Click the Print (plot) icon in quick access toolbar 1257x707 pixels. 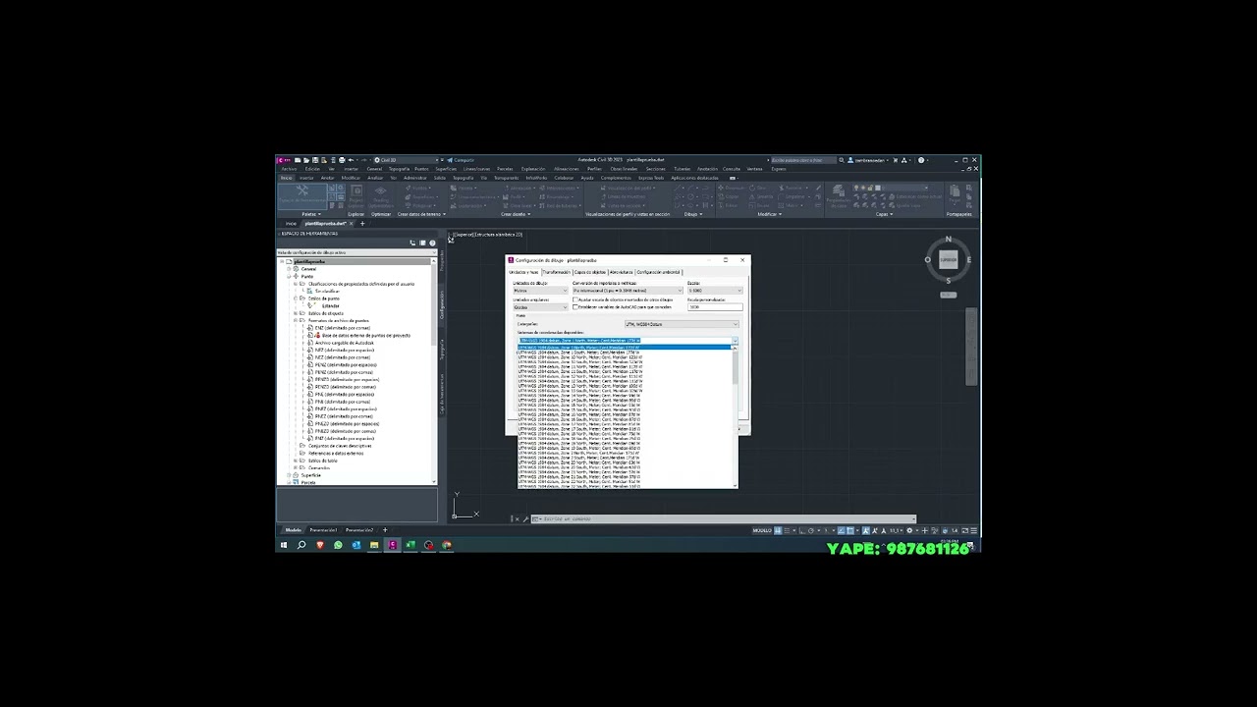click(x=342, y=160)
